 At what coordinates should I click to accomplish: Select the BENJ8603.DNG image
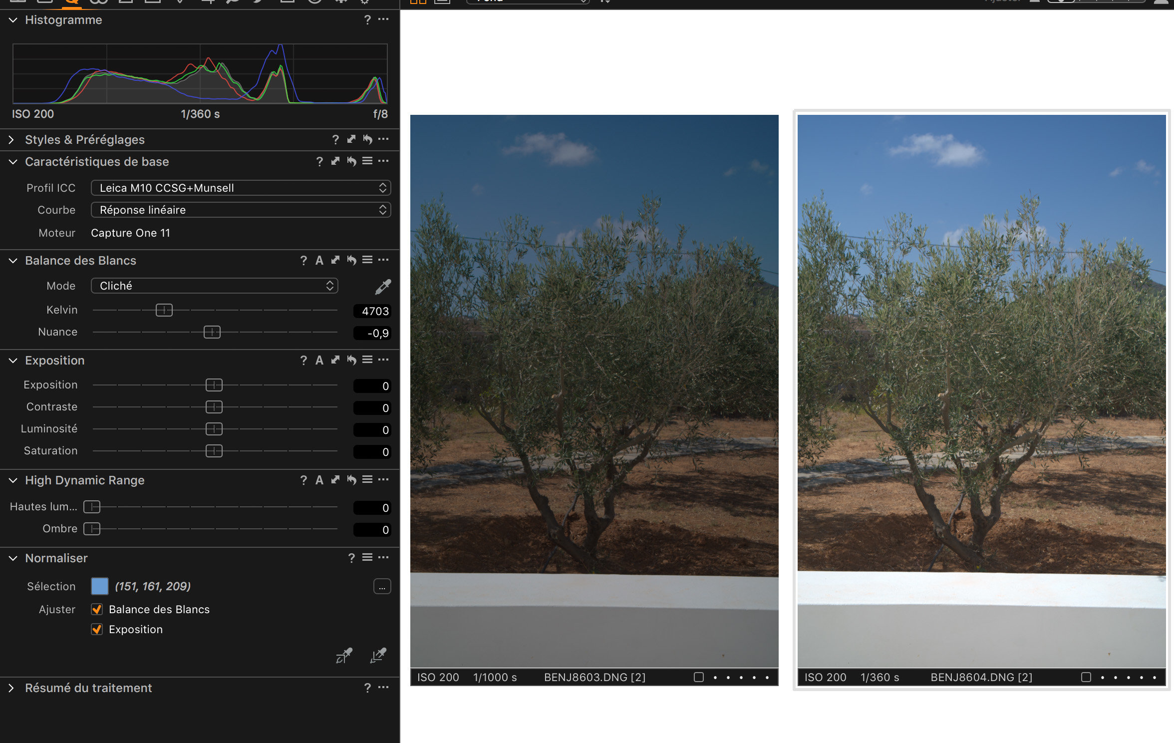(x=594, y=389)
